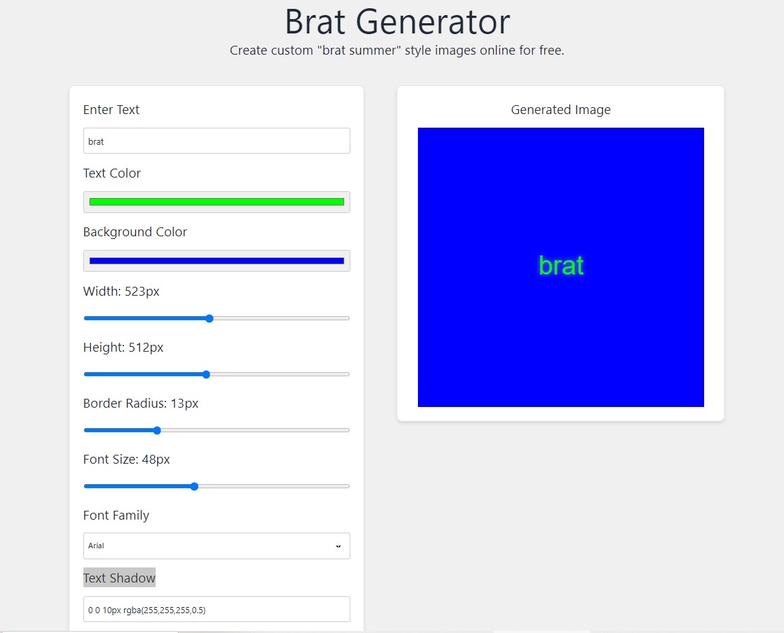Click the "Generated Image" heading

560,109
